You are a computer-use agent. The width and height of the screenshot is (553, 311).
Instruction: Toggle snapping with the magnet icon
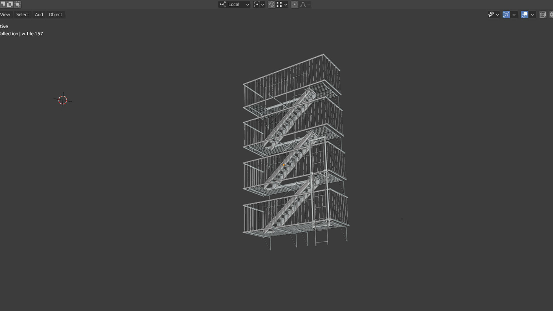pyautogui.click(x=271, y=4)
